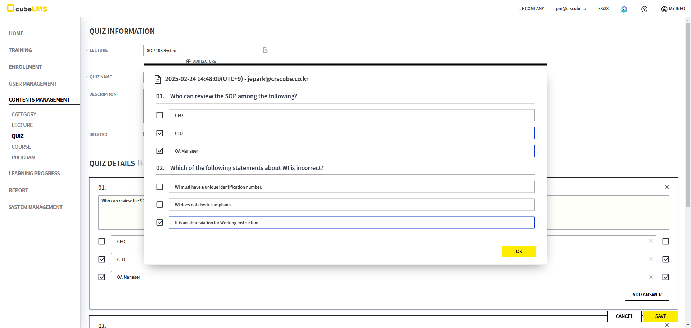Open the LEARNING PROGRESS menu
The height and width of the screenshot is (328, 691).
point(34,174)
